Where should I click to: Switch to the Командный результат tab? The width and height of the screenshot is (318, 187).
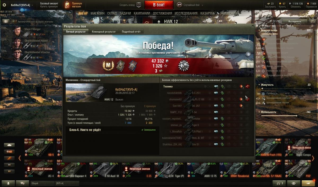pos(104,32)
